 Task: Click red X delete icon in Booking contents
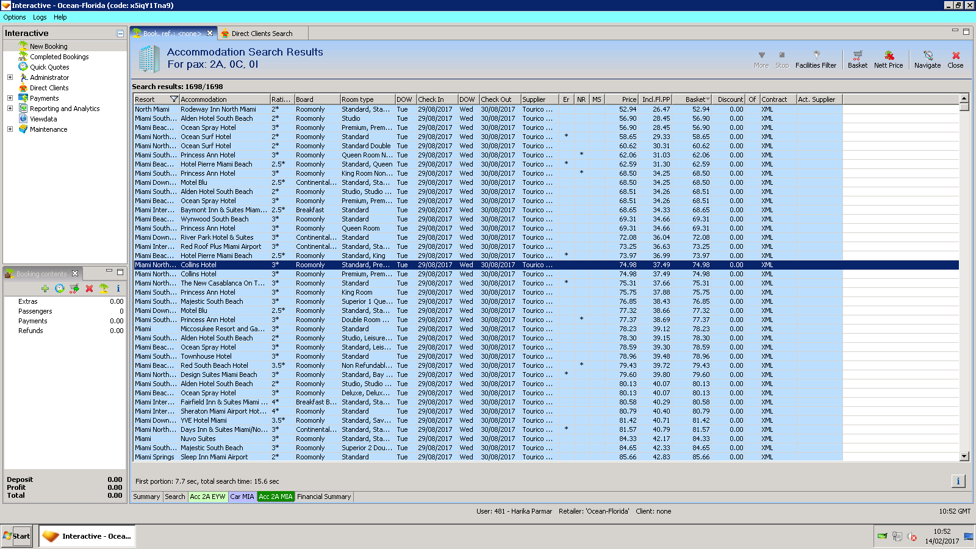pos(89,289)
